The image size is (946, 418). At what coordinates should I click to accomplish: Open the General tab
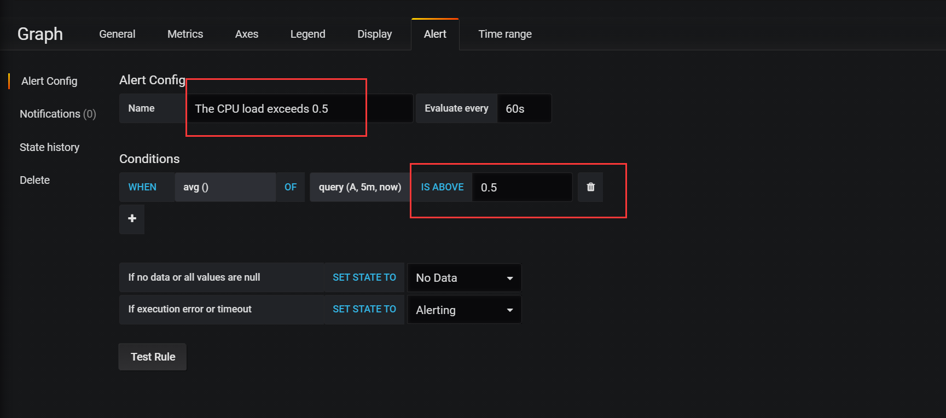(117, 34)
